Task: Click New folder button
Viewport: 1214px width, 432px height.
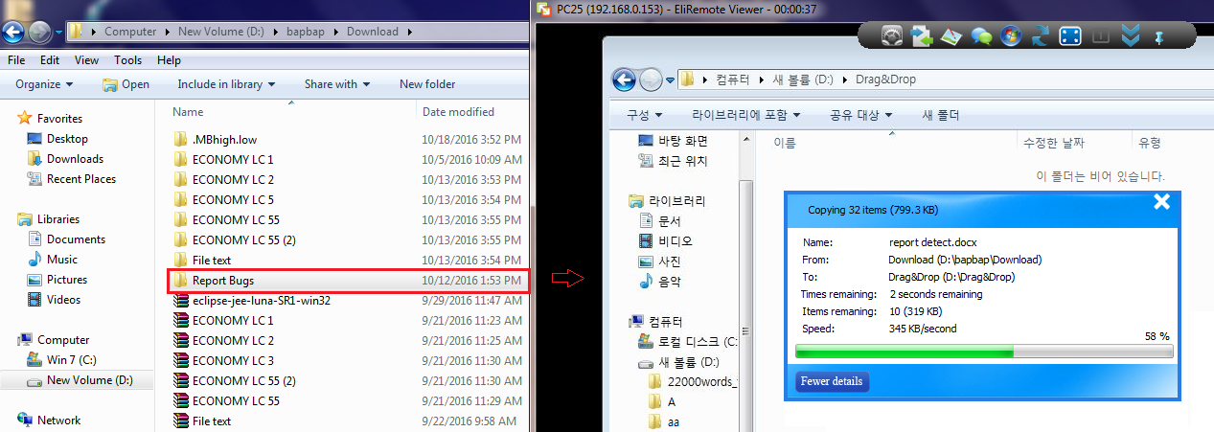Action: click(427, 84)
